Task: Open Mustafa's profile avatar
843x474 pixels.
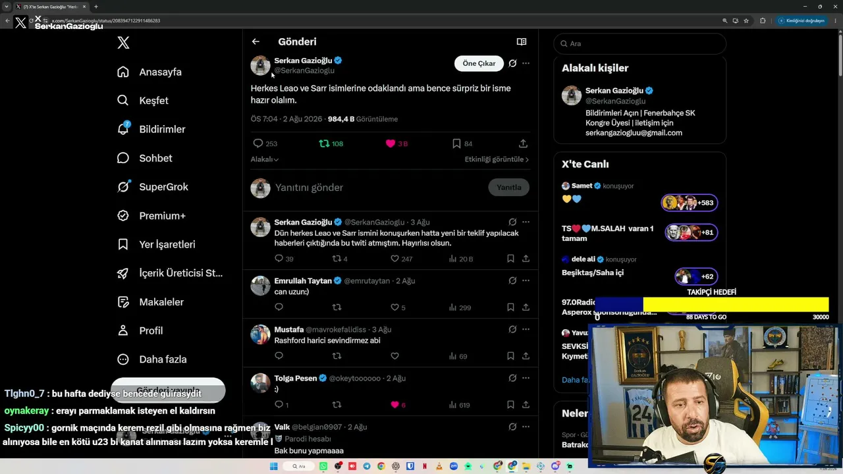Action: tap(261, 334)
